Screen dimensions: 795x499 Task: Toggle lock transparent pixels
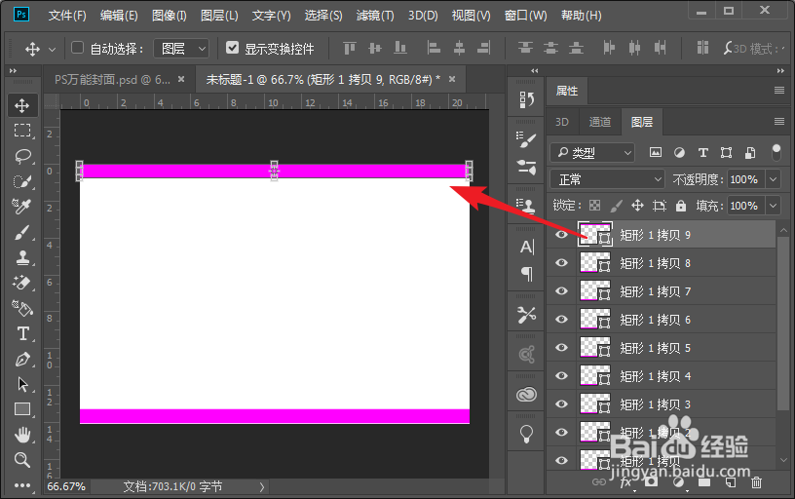pyautogui.click(x=594, y=206)
